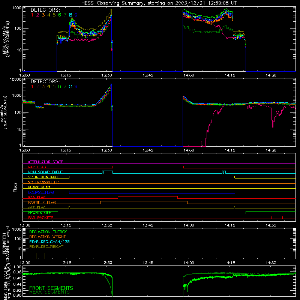Click the 10000 tick label on rear segments axis
Viewport: 300px width, 300px height.
coord(16,79)
